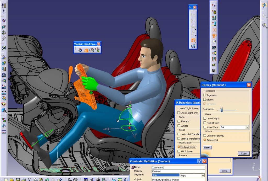Screen dimensions: 268x181
Task: Uncheck the Referential checkbox
Action: [x=205, y=140]
